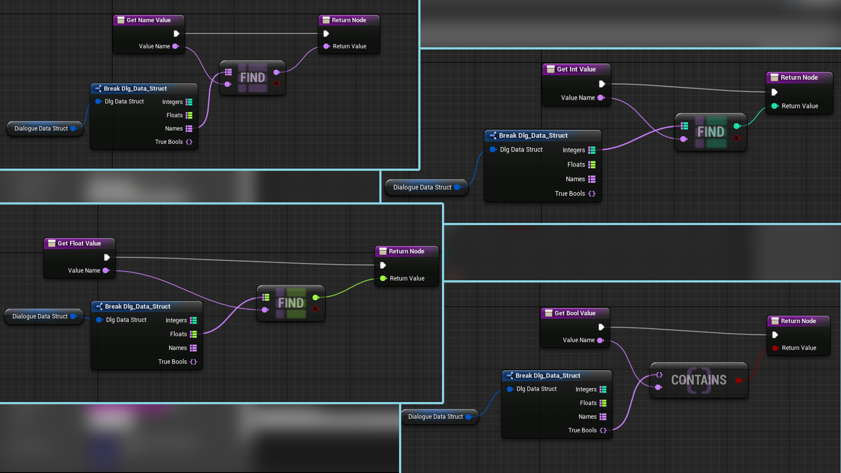Select Break Dlg_Data_Struct title under Get Int Value
Viewport: 841px width, 473px height.
tap(533, 136)
